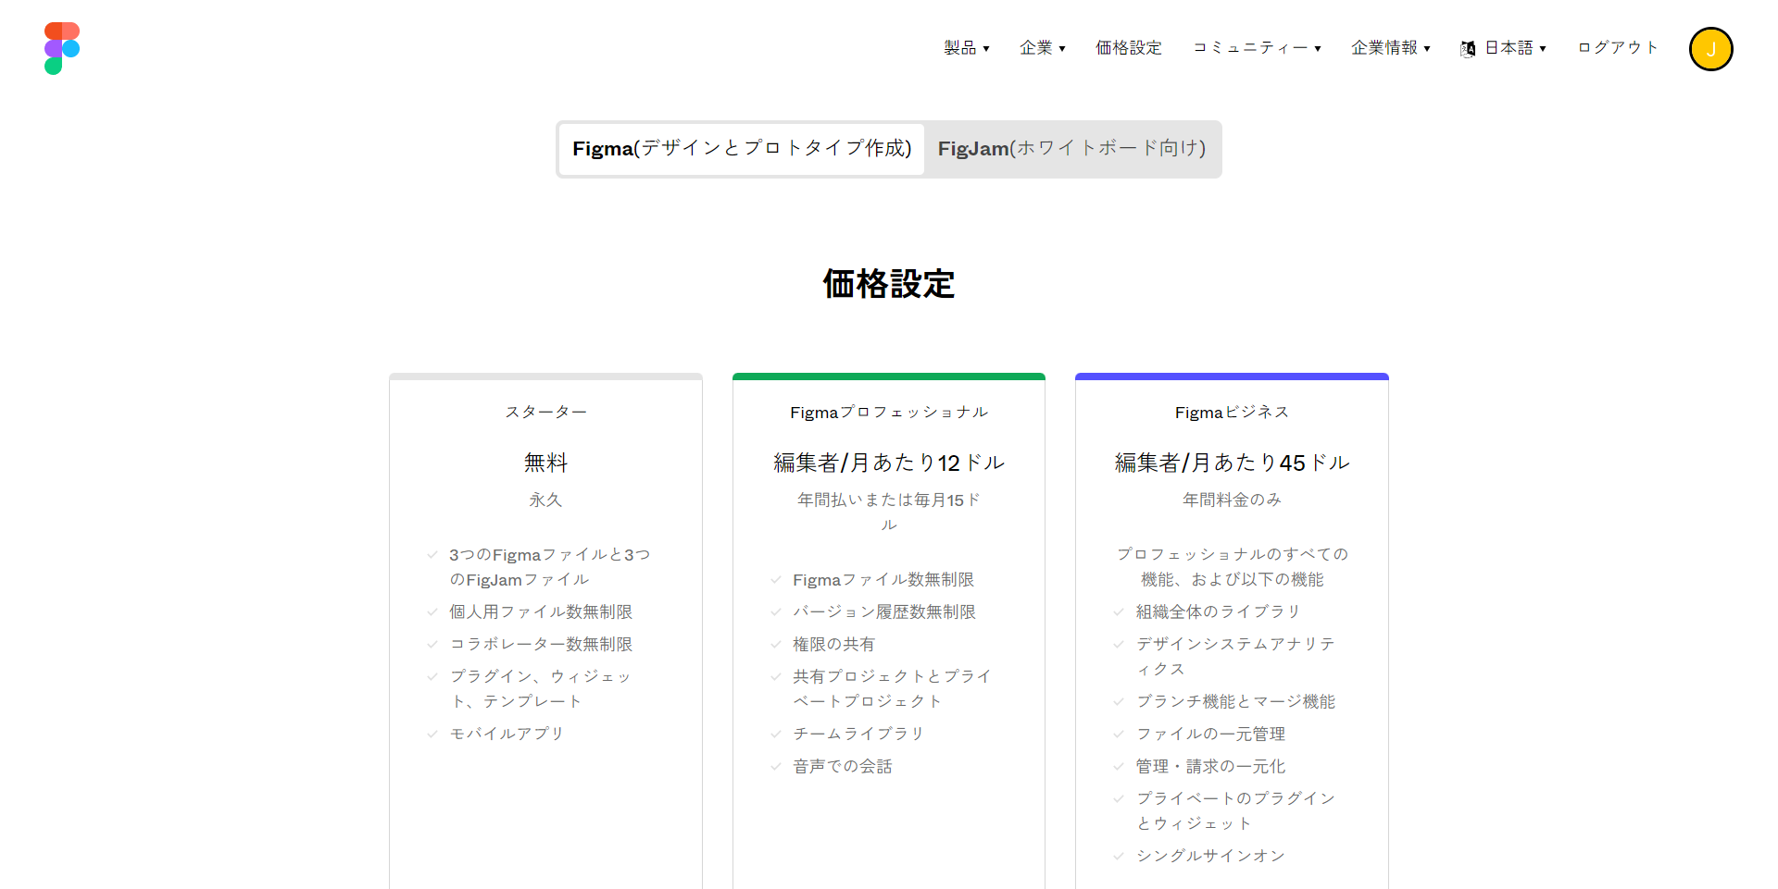Click the 年間料金のみ note
The image size is (1778, 889).
click(1232, 500)
